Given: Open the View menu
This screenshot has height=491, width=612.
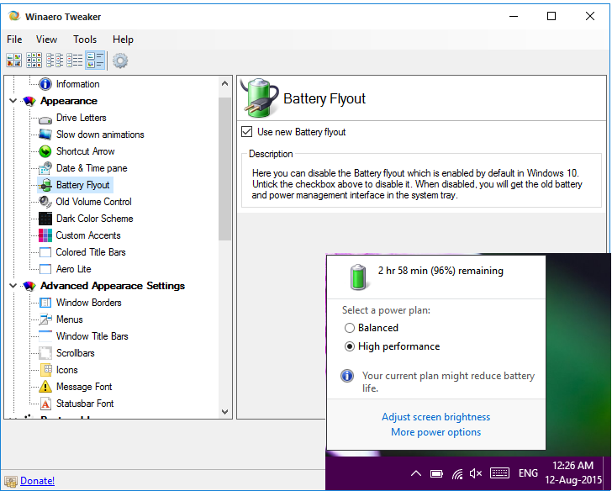Looking at the screenshot, I should [46, 40].
